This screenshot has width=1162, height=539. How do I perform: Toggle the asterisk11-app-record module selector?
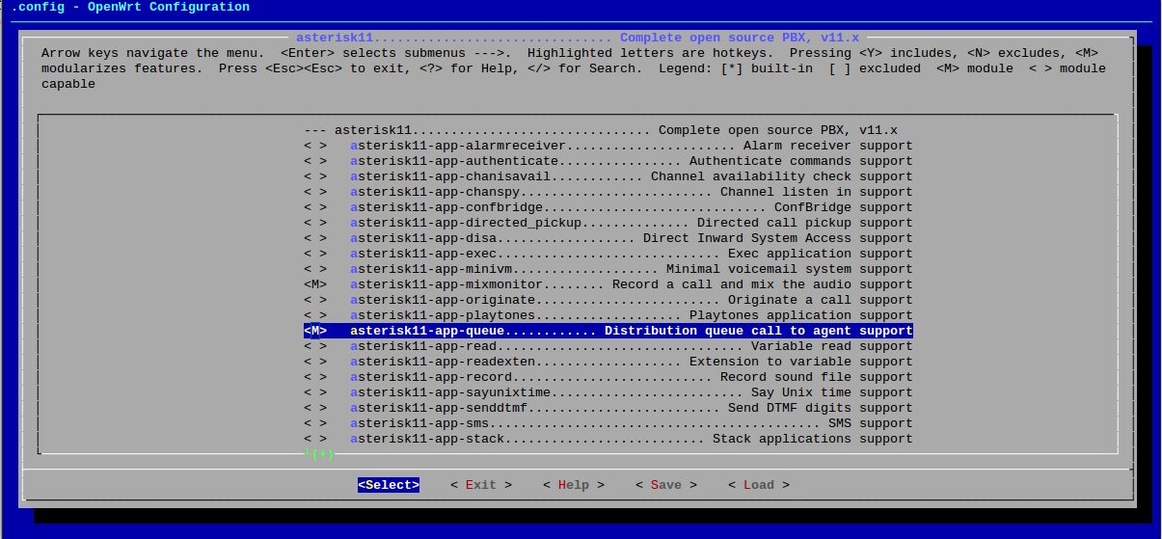pos(315,377)
